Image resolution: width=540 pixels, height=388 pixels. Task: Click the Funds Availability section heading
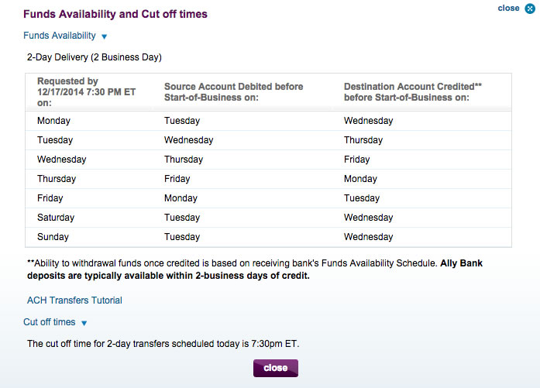pos(60,36)
